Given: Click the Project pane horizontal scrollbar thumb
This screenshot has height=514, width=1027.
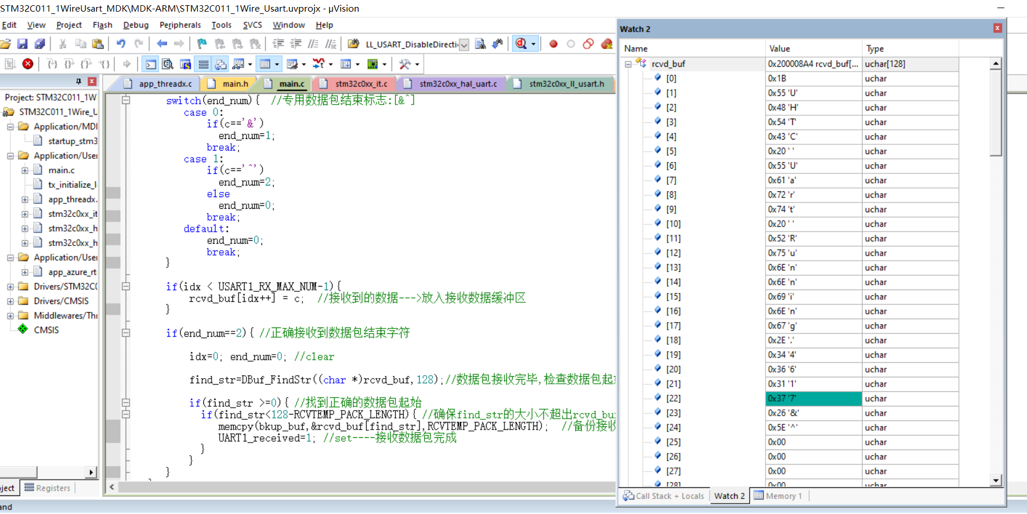Looking at the screenshot, I should click(x=19, y=472).
